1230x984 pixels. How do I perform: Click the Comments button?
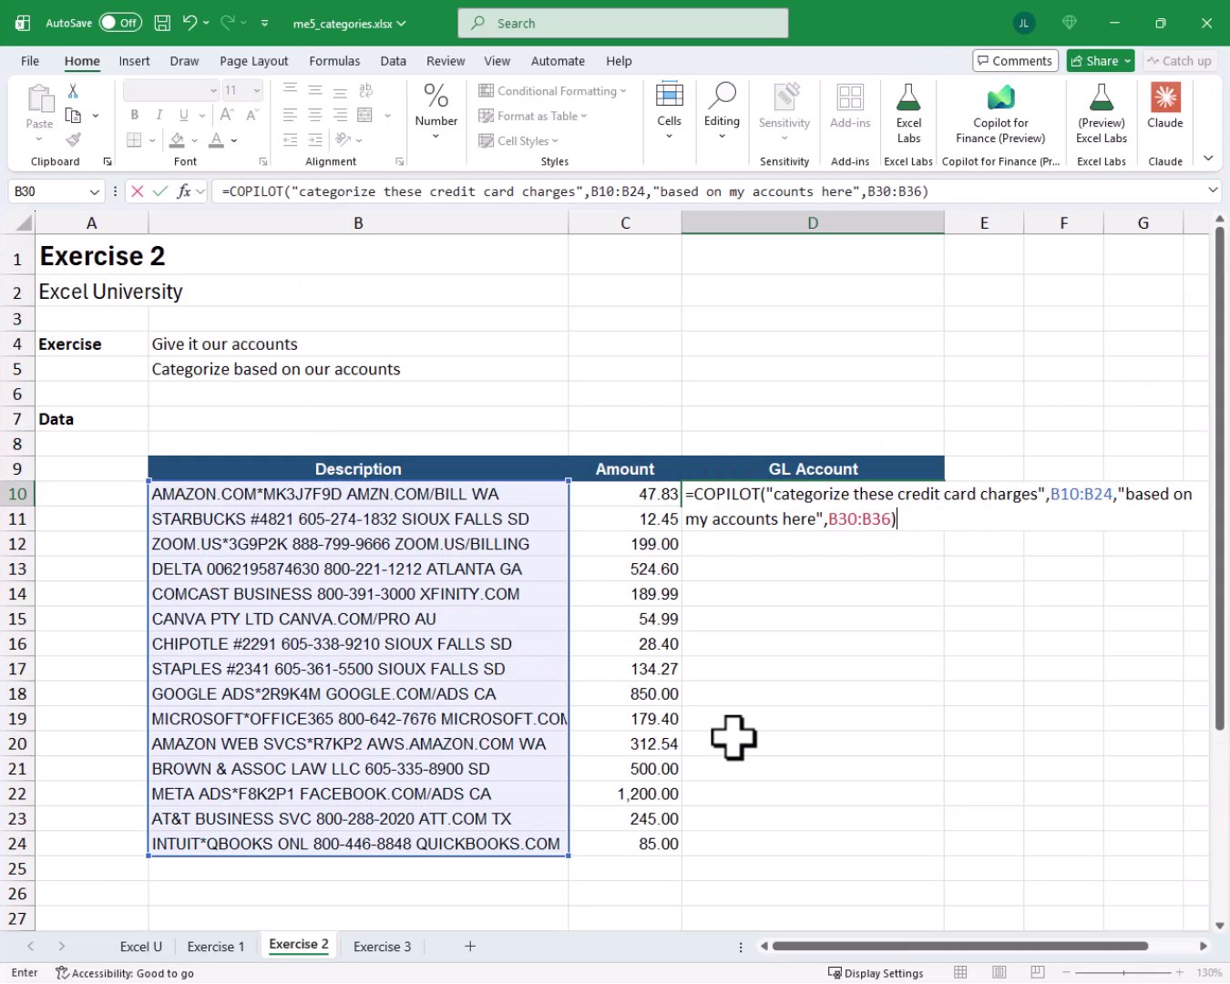point(1015,61)
